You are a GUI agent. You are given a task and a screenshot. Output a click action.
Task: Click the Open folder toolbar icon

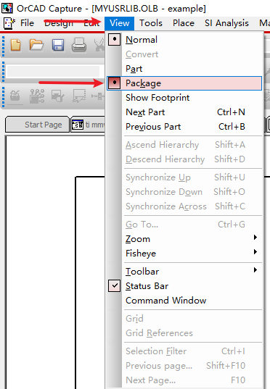(36, 45)
